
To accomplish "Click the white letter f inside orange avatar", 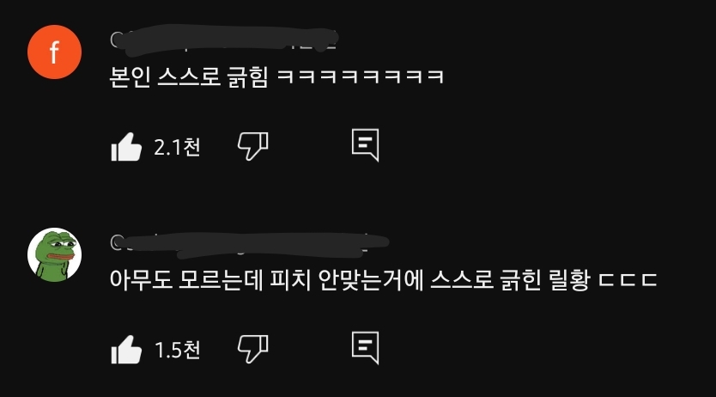I will pyautogui.click(x=54, y=52).
